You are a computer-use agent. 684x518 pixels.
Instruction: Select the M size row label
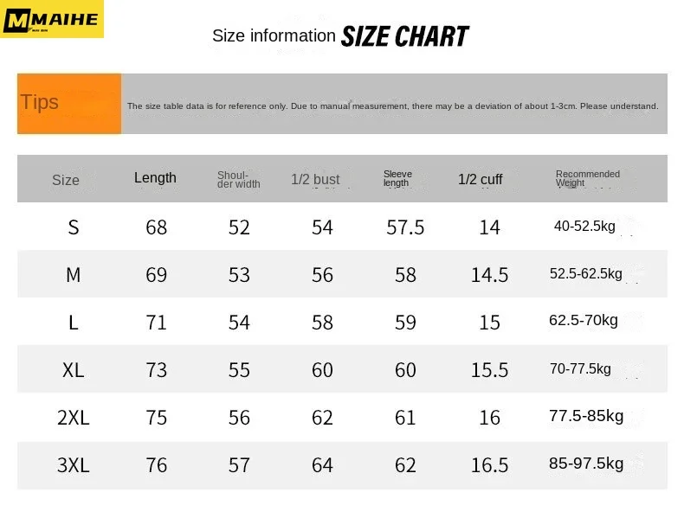point(74,275)
